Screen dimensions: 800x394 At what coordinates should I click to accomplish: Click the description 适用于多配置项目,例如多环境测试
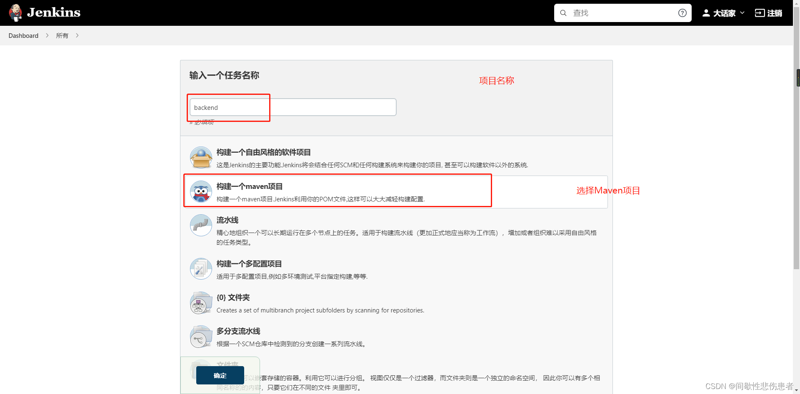point(292,277)
